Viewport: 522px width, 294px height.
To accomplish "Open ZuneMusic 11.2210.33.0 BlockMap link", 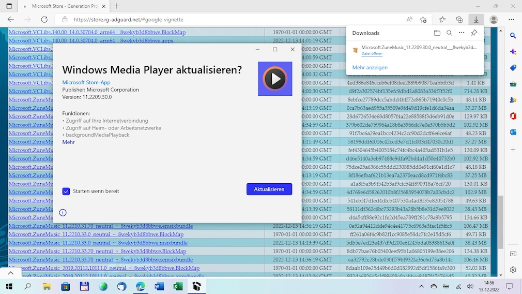I will 96,234.
